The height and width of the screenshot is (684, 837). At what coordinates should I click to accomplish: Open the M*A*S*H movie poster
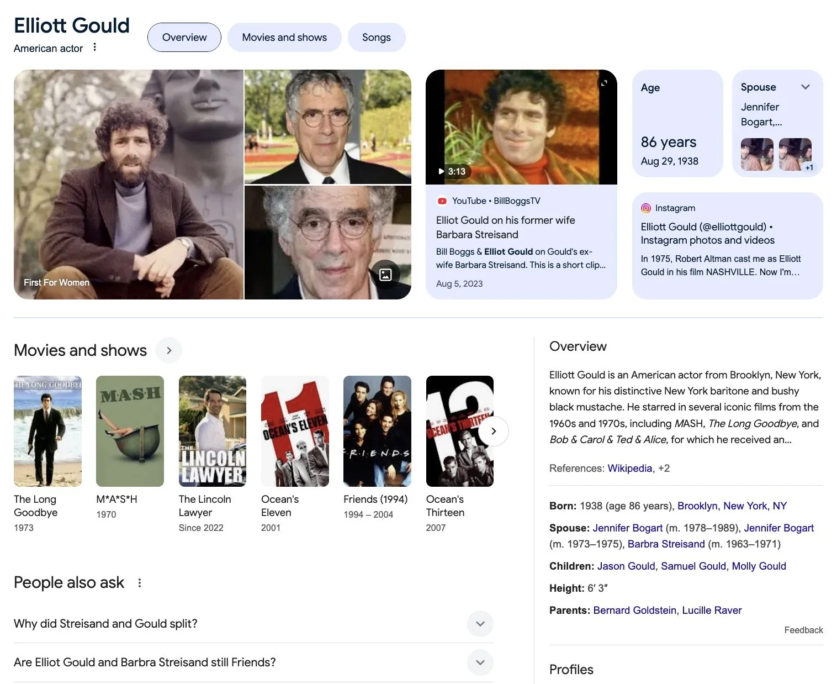coord(130,431)
